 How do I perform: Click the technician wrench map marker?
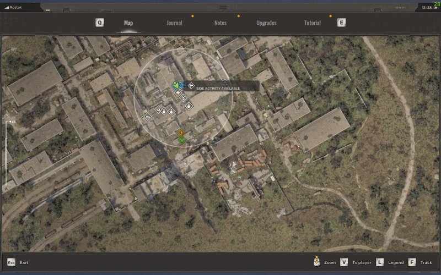[x=158, y=111]
